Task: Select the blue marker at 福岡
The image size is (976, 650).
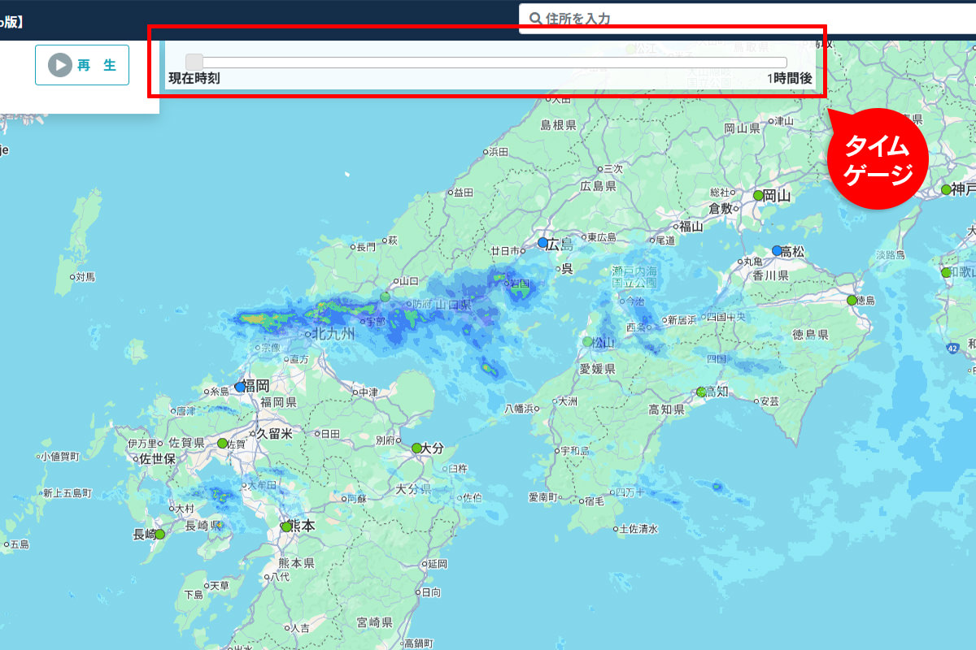Action: (239, 388)
